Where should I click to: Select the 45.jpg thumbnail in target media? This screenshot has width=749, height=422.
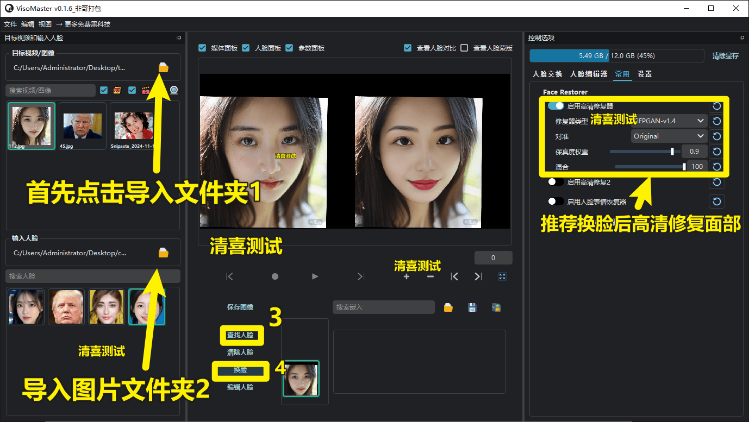(x=82, y=126)
